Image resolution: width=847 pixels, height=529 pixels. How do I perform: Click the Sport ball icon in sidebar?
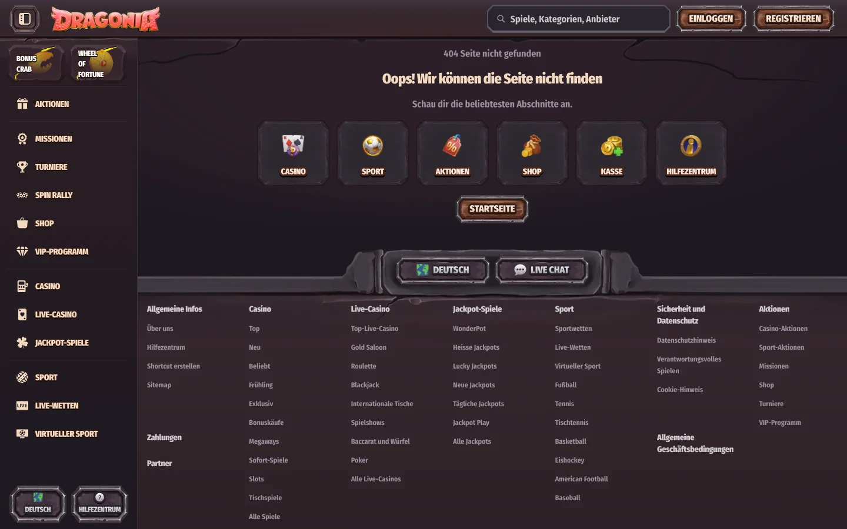[22, 377]
